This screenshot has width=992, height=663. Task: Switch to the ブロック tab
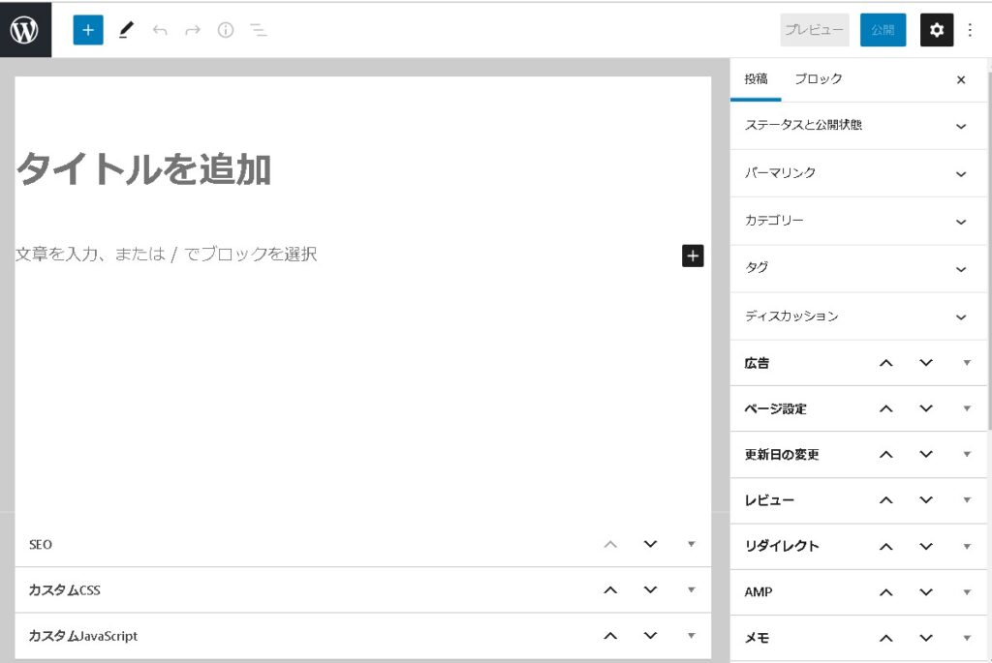pos(819,79)
